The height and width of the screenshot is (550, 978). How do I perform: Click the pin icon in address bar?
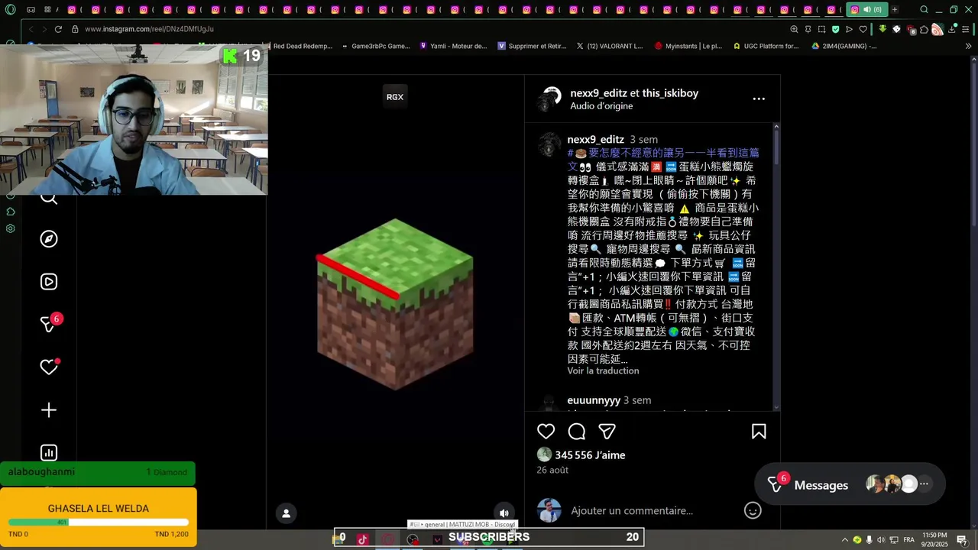pos(808,29)
